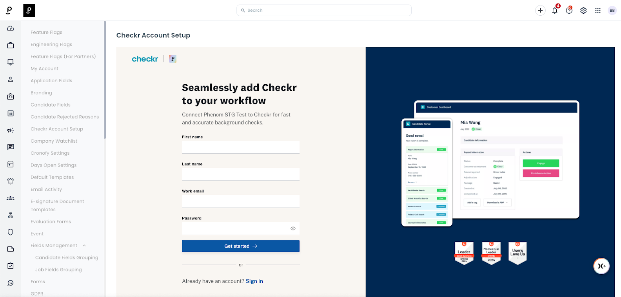The width and height of the screenshot is (621, 297).
Task: Open the clipboard checklist sidebar icon
Action: (11, 266)
